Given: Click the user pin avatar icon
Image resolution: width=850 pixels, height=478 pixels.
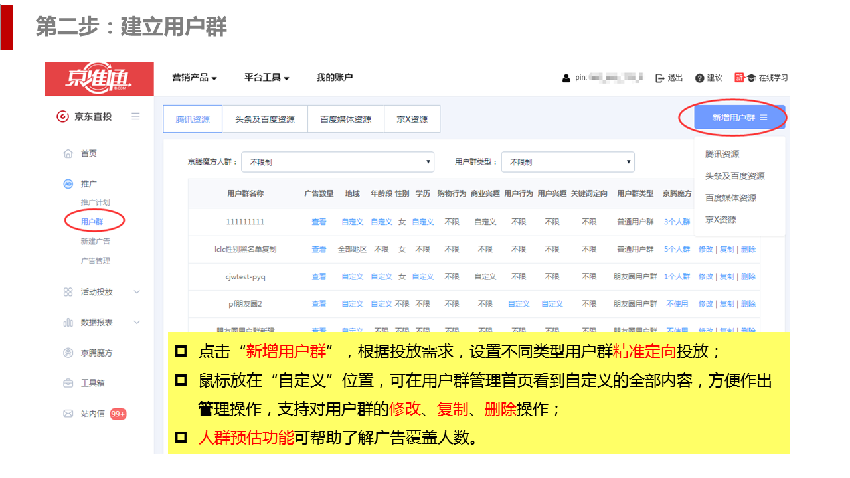Looking at the screenshot, I should pos(566,78).
